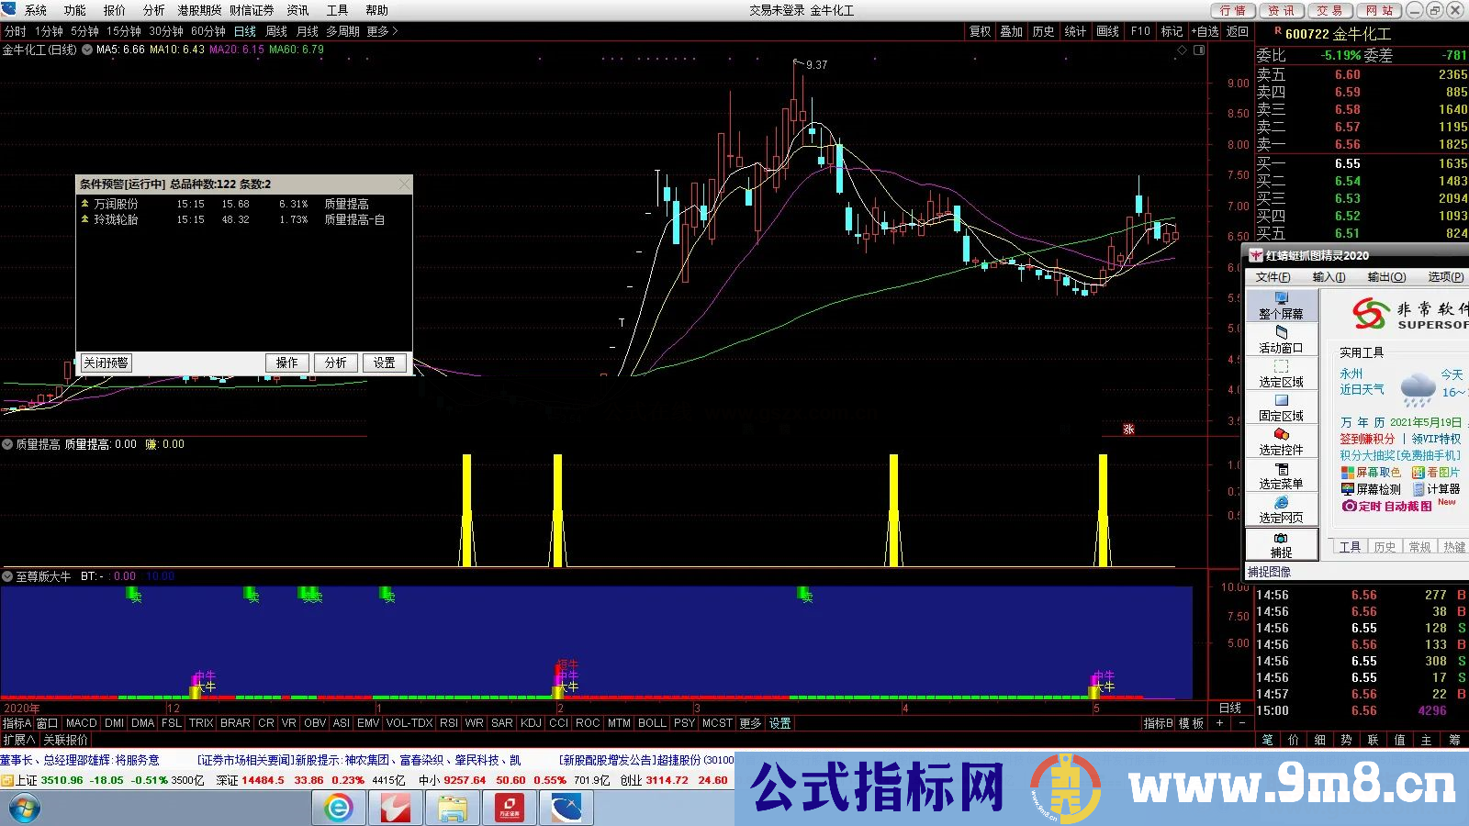Open the 计算器 calculator utility
Viewport: 1469px width, 826px height.
click(1441, 489)
